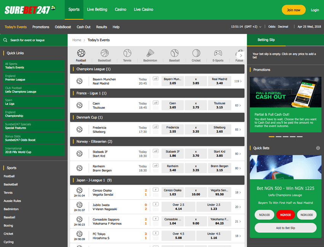This screenshot has height=247, width=324.
Task: Click Add to Bet Slip button
Action: pyautogui.click(x=286, y=228)
